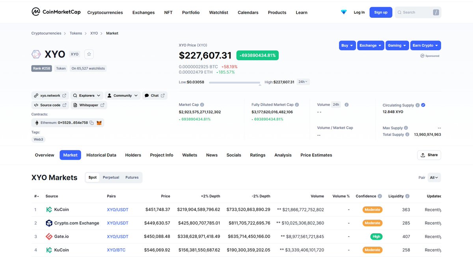Click the Gate.io logo
The height and width of the screenshot is (257, 473).
click(49, 237)
